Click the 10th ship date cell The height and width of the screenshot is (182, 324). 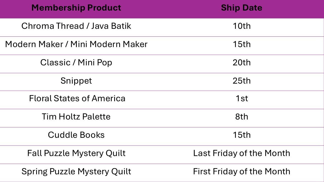[241, 26]
